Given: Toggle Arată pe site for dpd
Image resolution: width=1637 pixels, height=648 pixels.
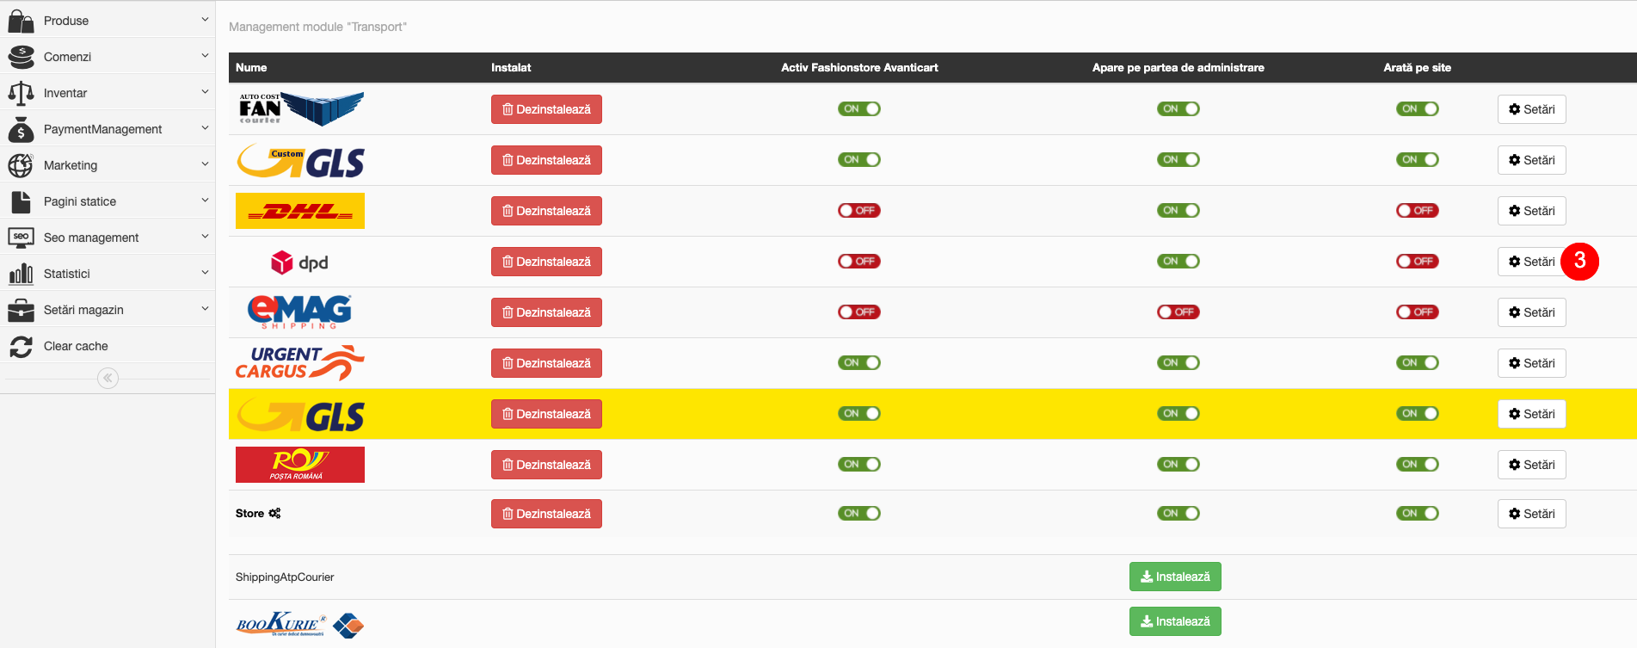Looking at the screenshot, I should click(x=1418, y=261).
